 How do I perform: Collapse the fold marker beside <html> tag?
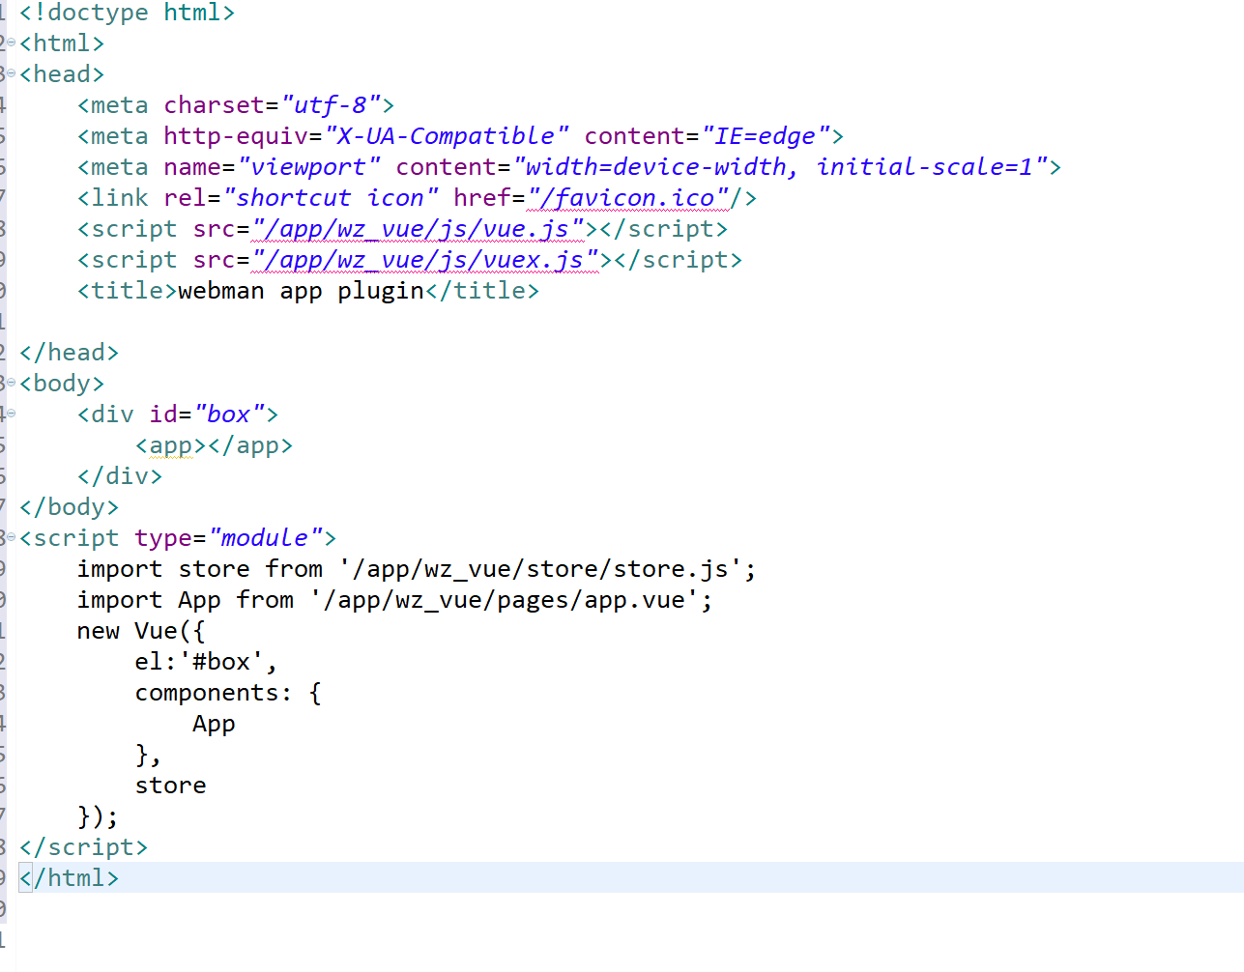(11, 43)
